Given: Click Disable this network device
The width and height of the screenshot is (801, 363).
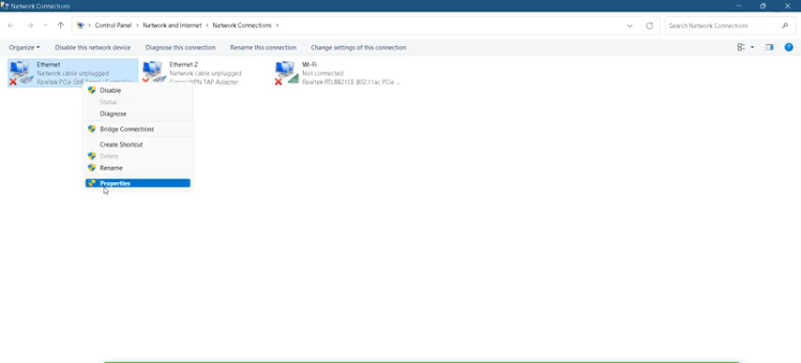Looking at the screenshot, I should 93,48.
